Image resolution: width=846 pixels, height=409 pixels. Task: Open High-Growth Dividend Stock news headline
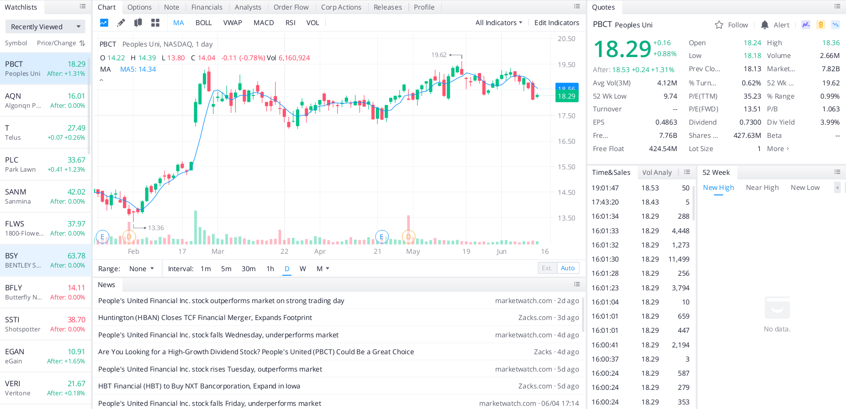[x=256, y=352]
